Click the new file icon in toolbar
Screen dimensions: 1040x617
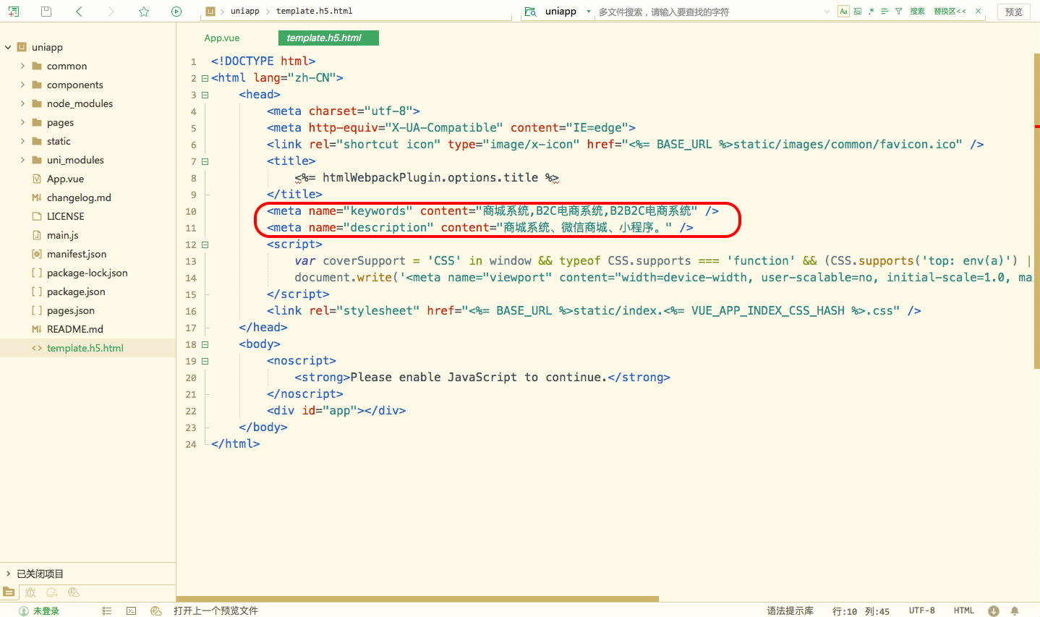[13, 12]
